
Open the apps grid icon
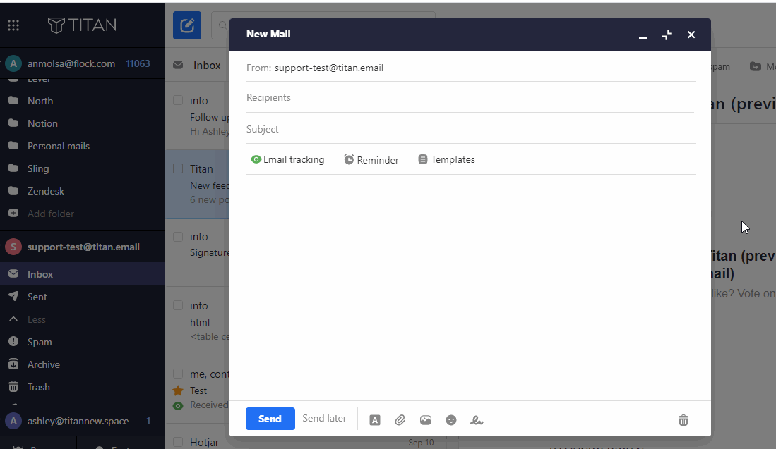click(x=13, y=25)
